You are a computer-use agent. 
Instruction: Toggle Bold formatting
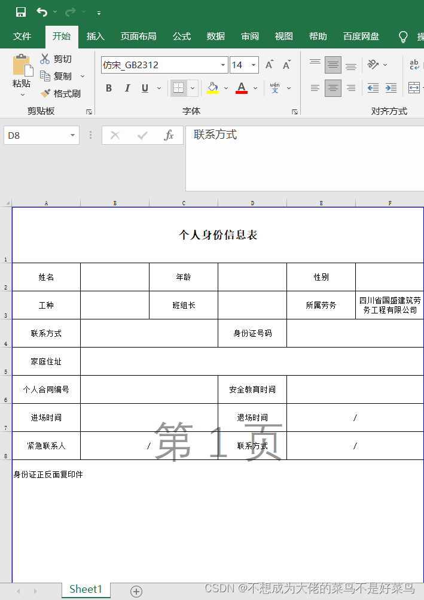[109, 89]
